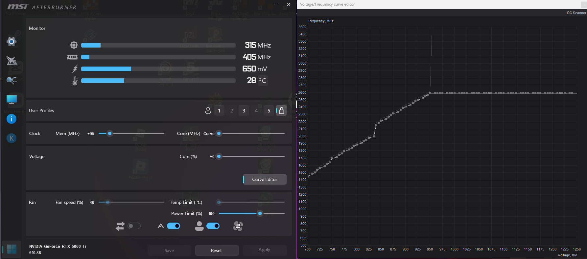Reset settings with the Reset button
Image resolution: width=587 pixels, height=259 pixels.
coord(217,250)
